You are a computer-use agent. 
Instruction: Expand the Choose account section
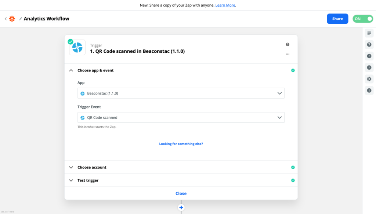pos(181,167)
